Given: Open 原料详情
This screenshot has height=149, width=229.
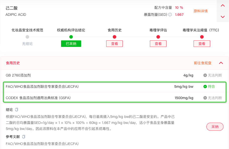Looking at the screenshot, I should click(200, 11).
